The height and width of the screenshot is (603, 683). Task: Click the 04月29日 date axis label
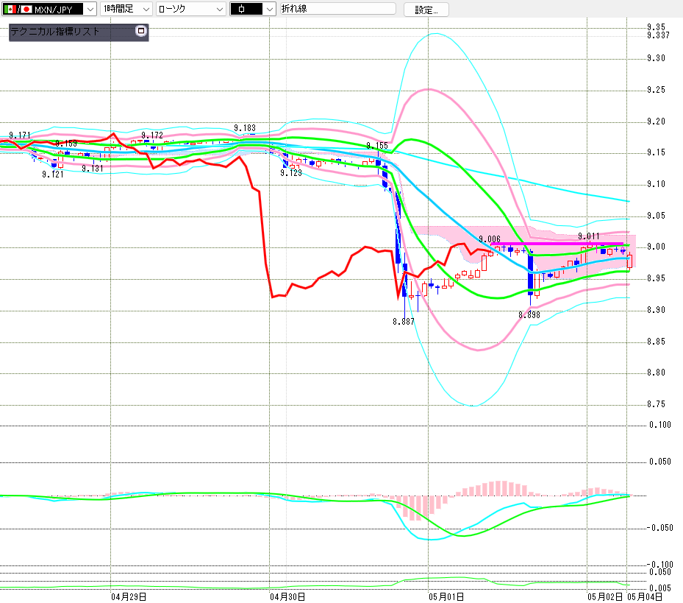point(129,597)
